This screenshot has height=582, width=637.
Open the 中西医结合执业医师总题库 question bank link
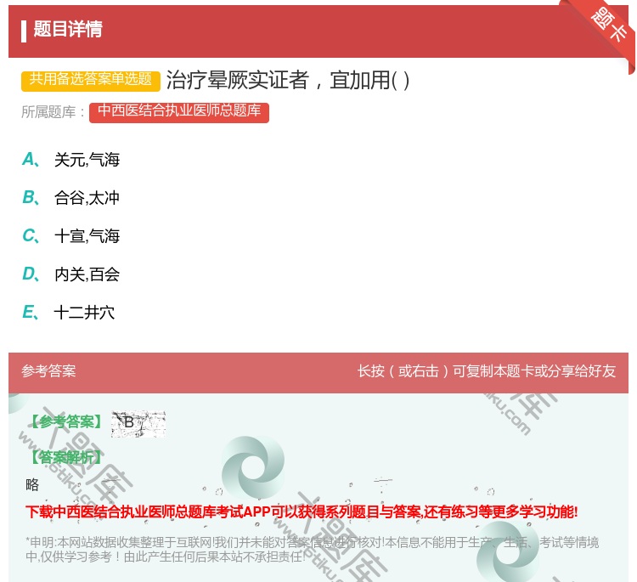coord(179,111)
